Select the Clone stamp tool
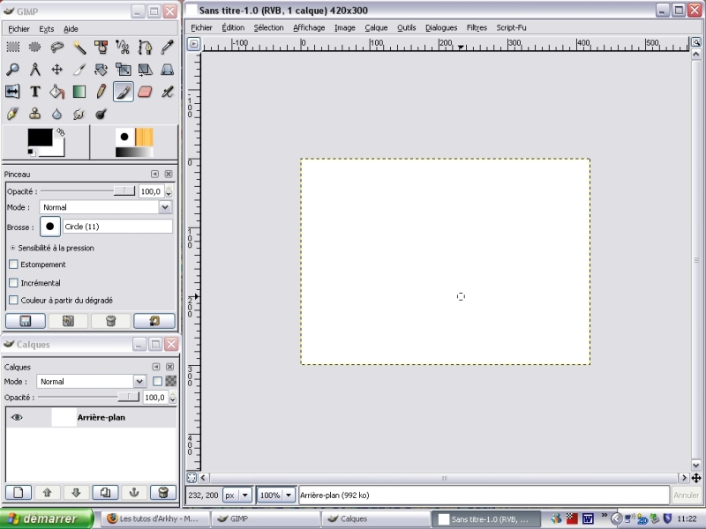706x529 pixels. [x=34, y=114]
